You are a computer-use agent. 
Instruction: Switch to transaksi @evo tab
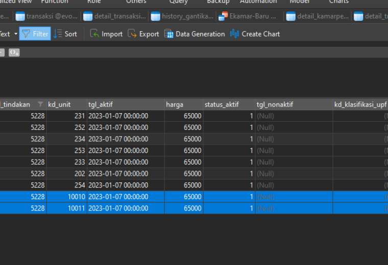(46, 16)
